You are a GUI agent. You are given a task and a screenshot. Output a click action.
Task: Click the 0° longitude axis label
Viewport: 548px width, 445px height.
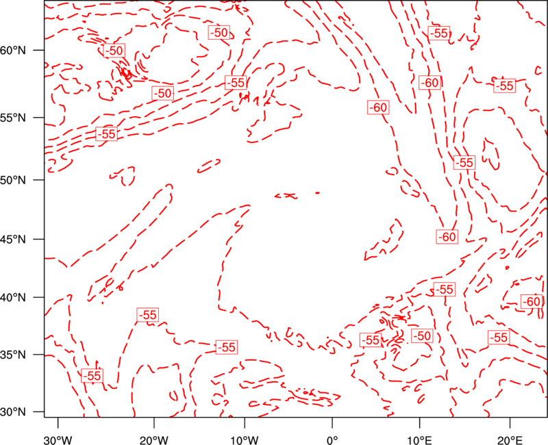(332, 440)
